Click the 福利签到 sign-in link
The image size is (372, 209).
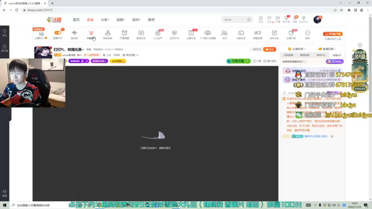point(270,61)
